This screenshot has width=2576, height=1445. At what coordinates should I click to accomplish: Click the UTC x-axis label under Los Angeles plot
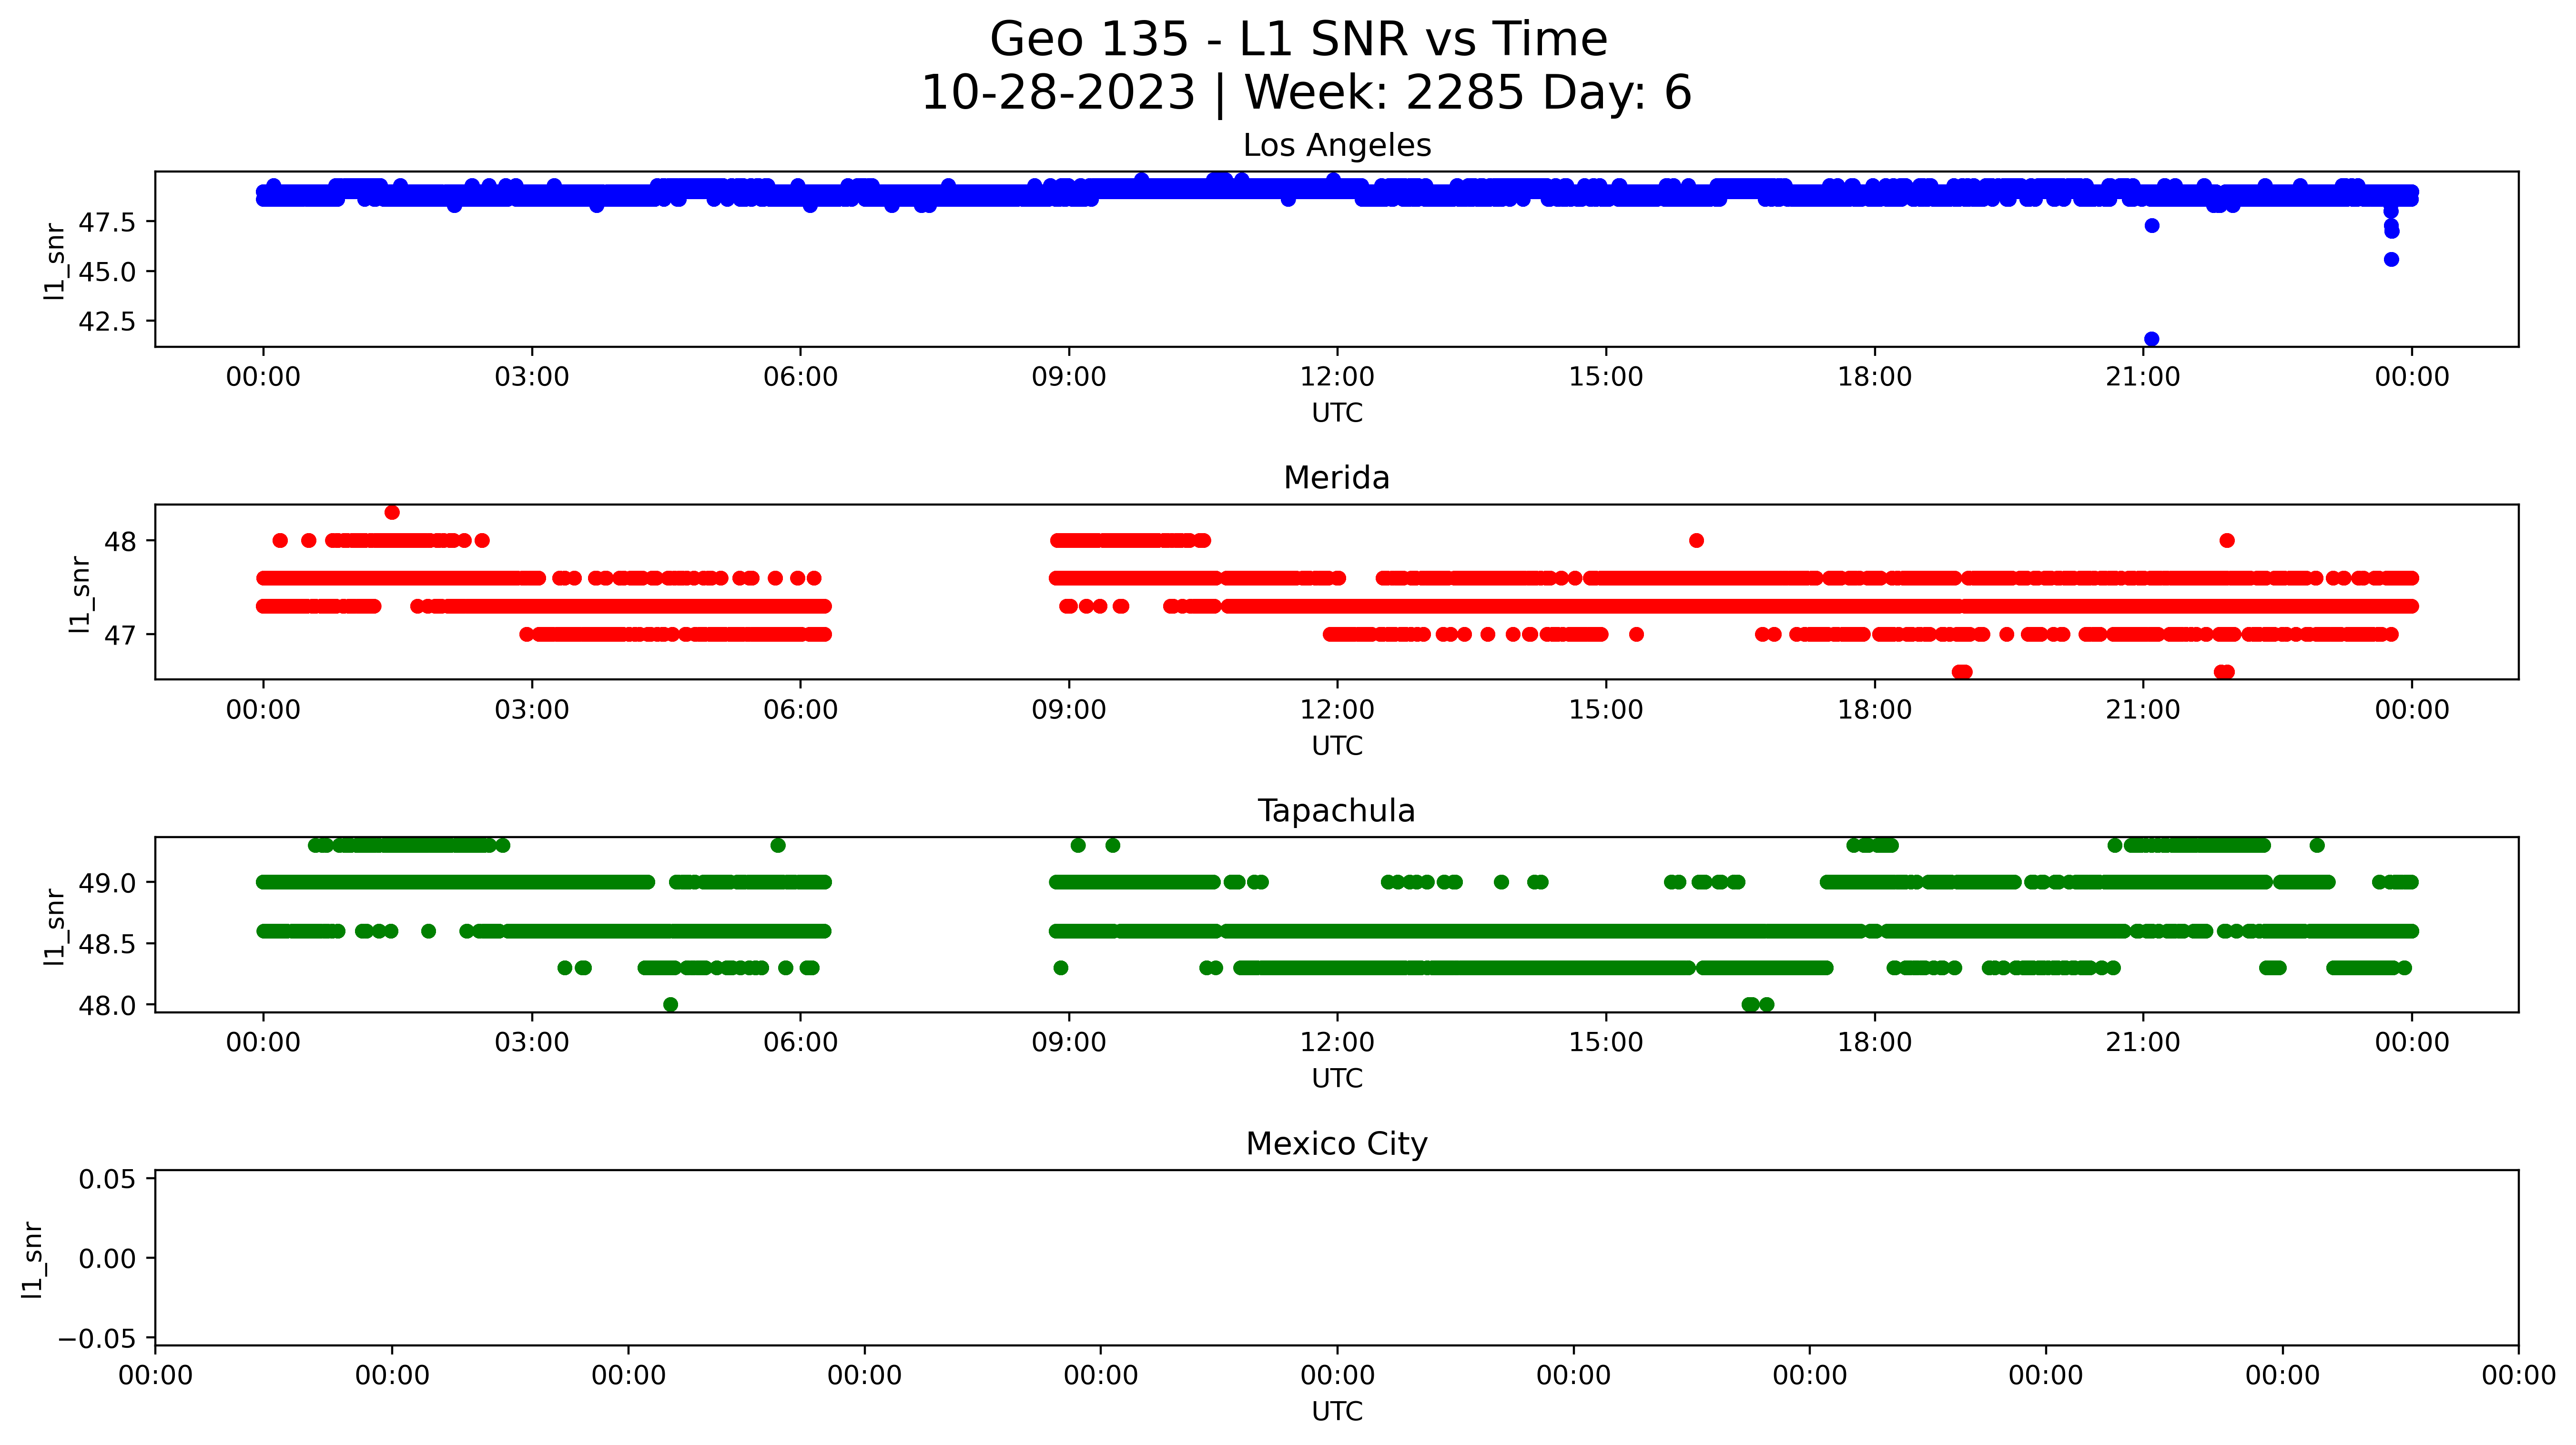point(1337,413)
